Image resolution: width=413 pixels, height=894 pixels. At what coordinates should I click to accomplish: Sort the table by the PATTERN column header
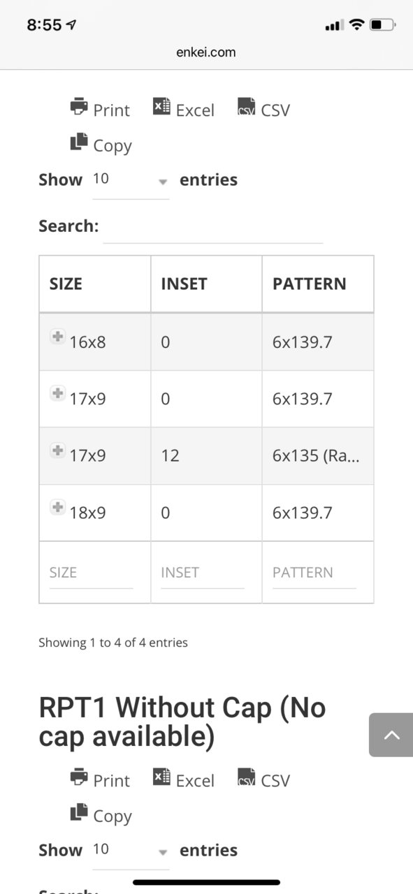[x=318, y=284]
